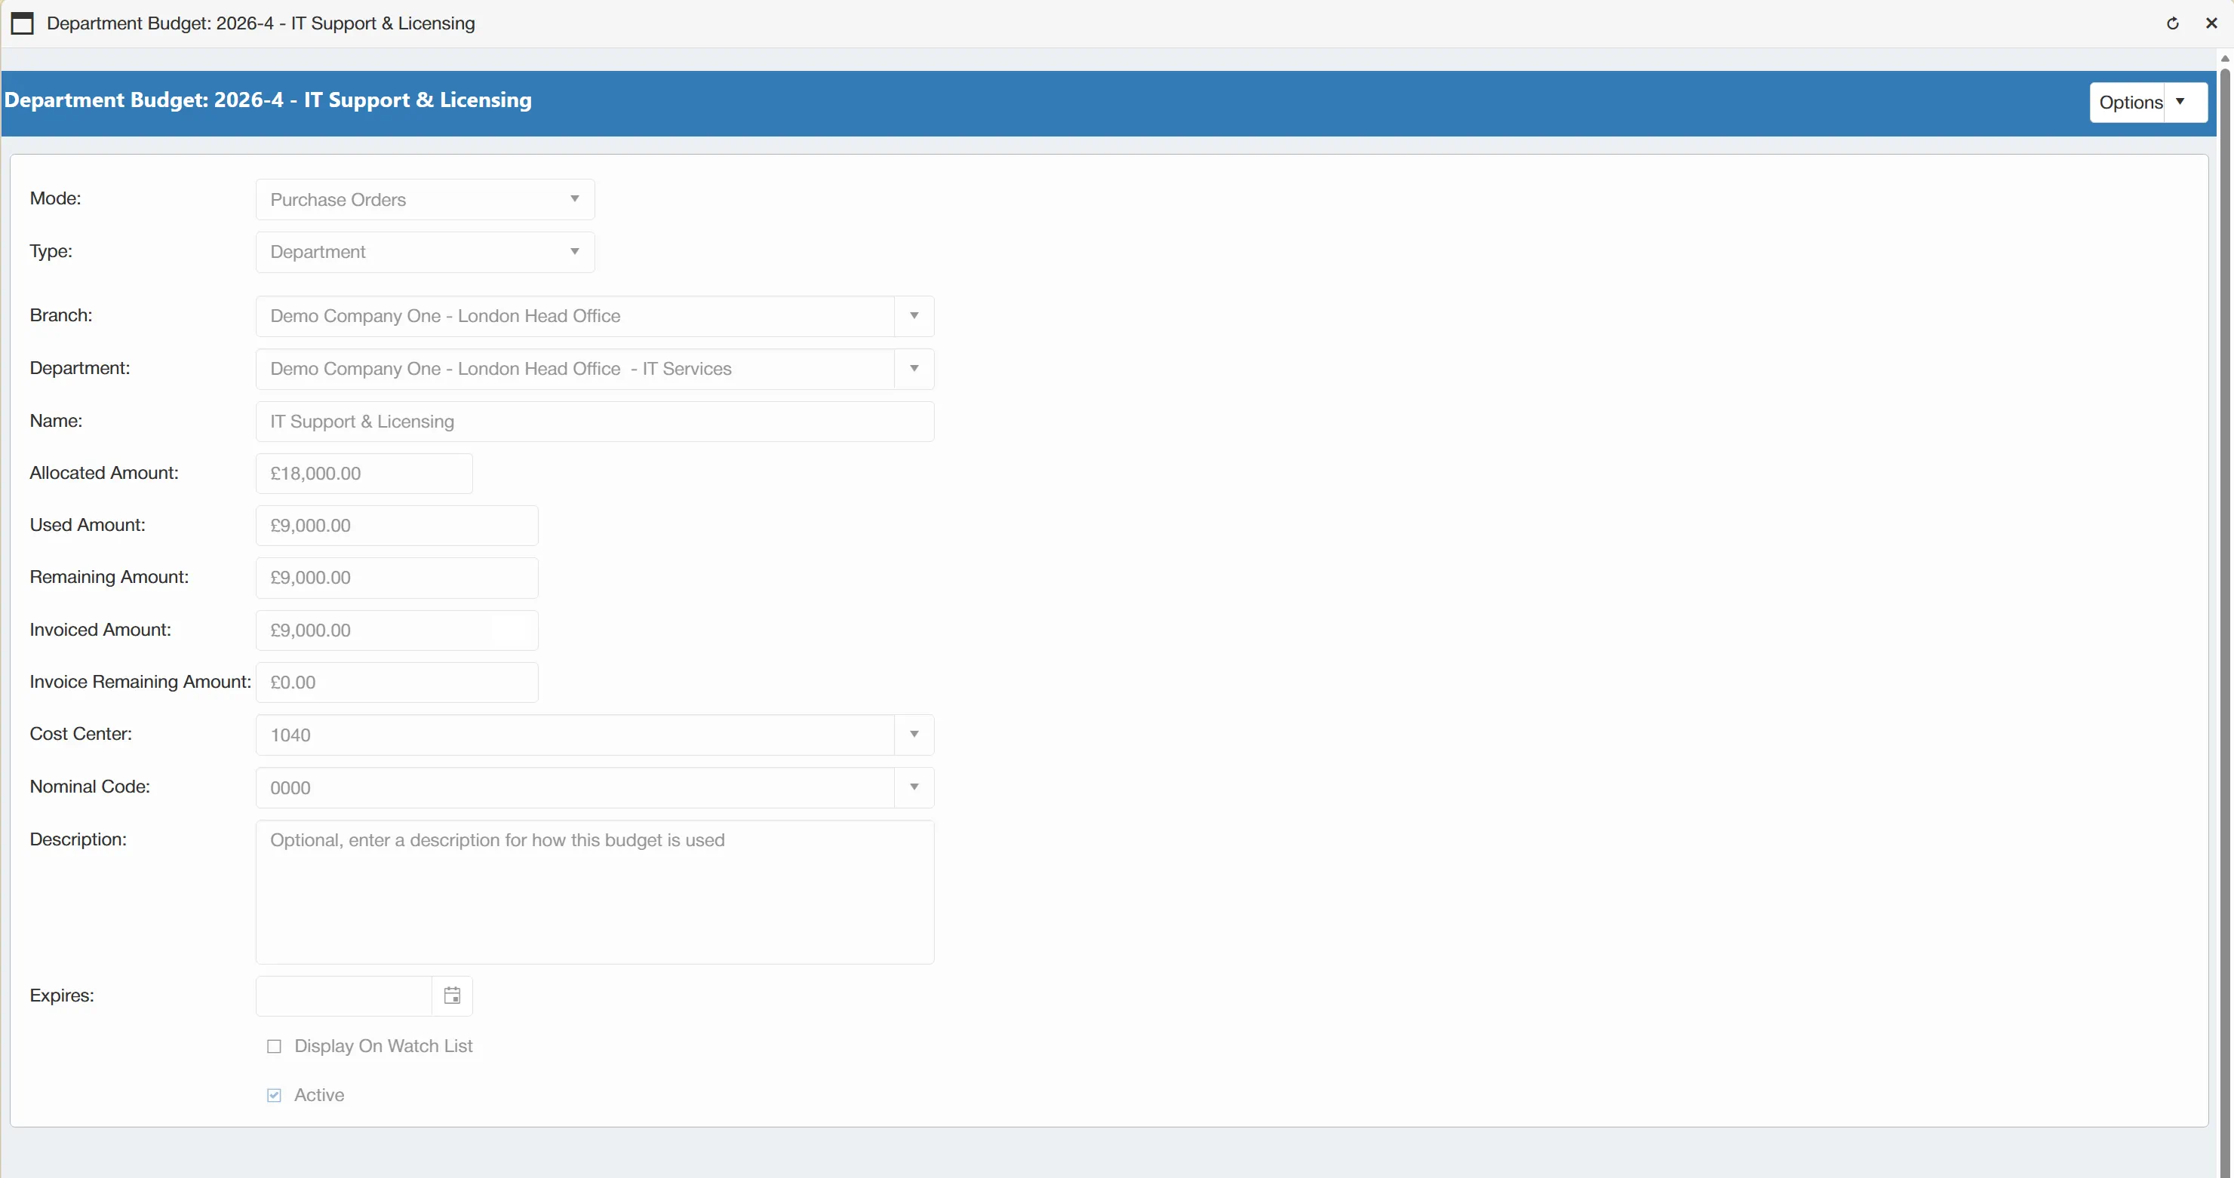
Task: Click Department value ending IT Services
Action: [x=500, y=368]
